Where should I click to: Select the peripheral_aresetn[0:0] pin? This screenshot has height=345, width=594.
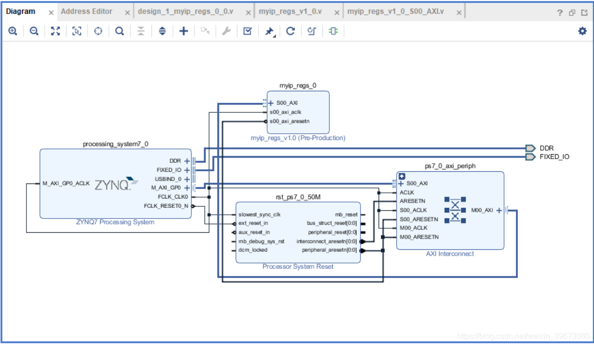(x=330, y=250)
